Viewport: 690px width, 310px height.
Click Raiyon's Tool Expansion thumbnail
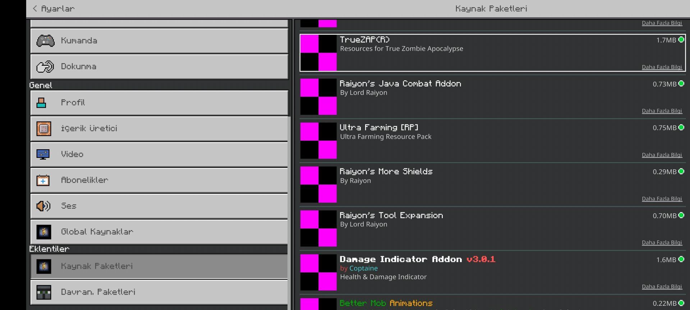(318, 229)
